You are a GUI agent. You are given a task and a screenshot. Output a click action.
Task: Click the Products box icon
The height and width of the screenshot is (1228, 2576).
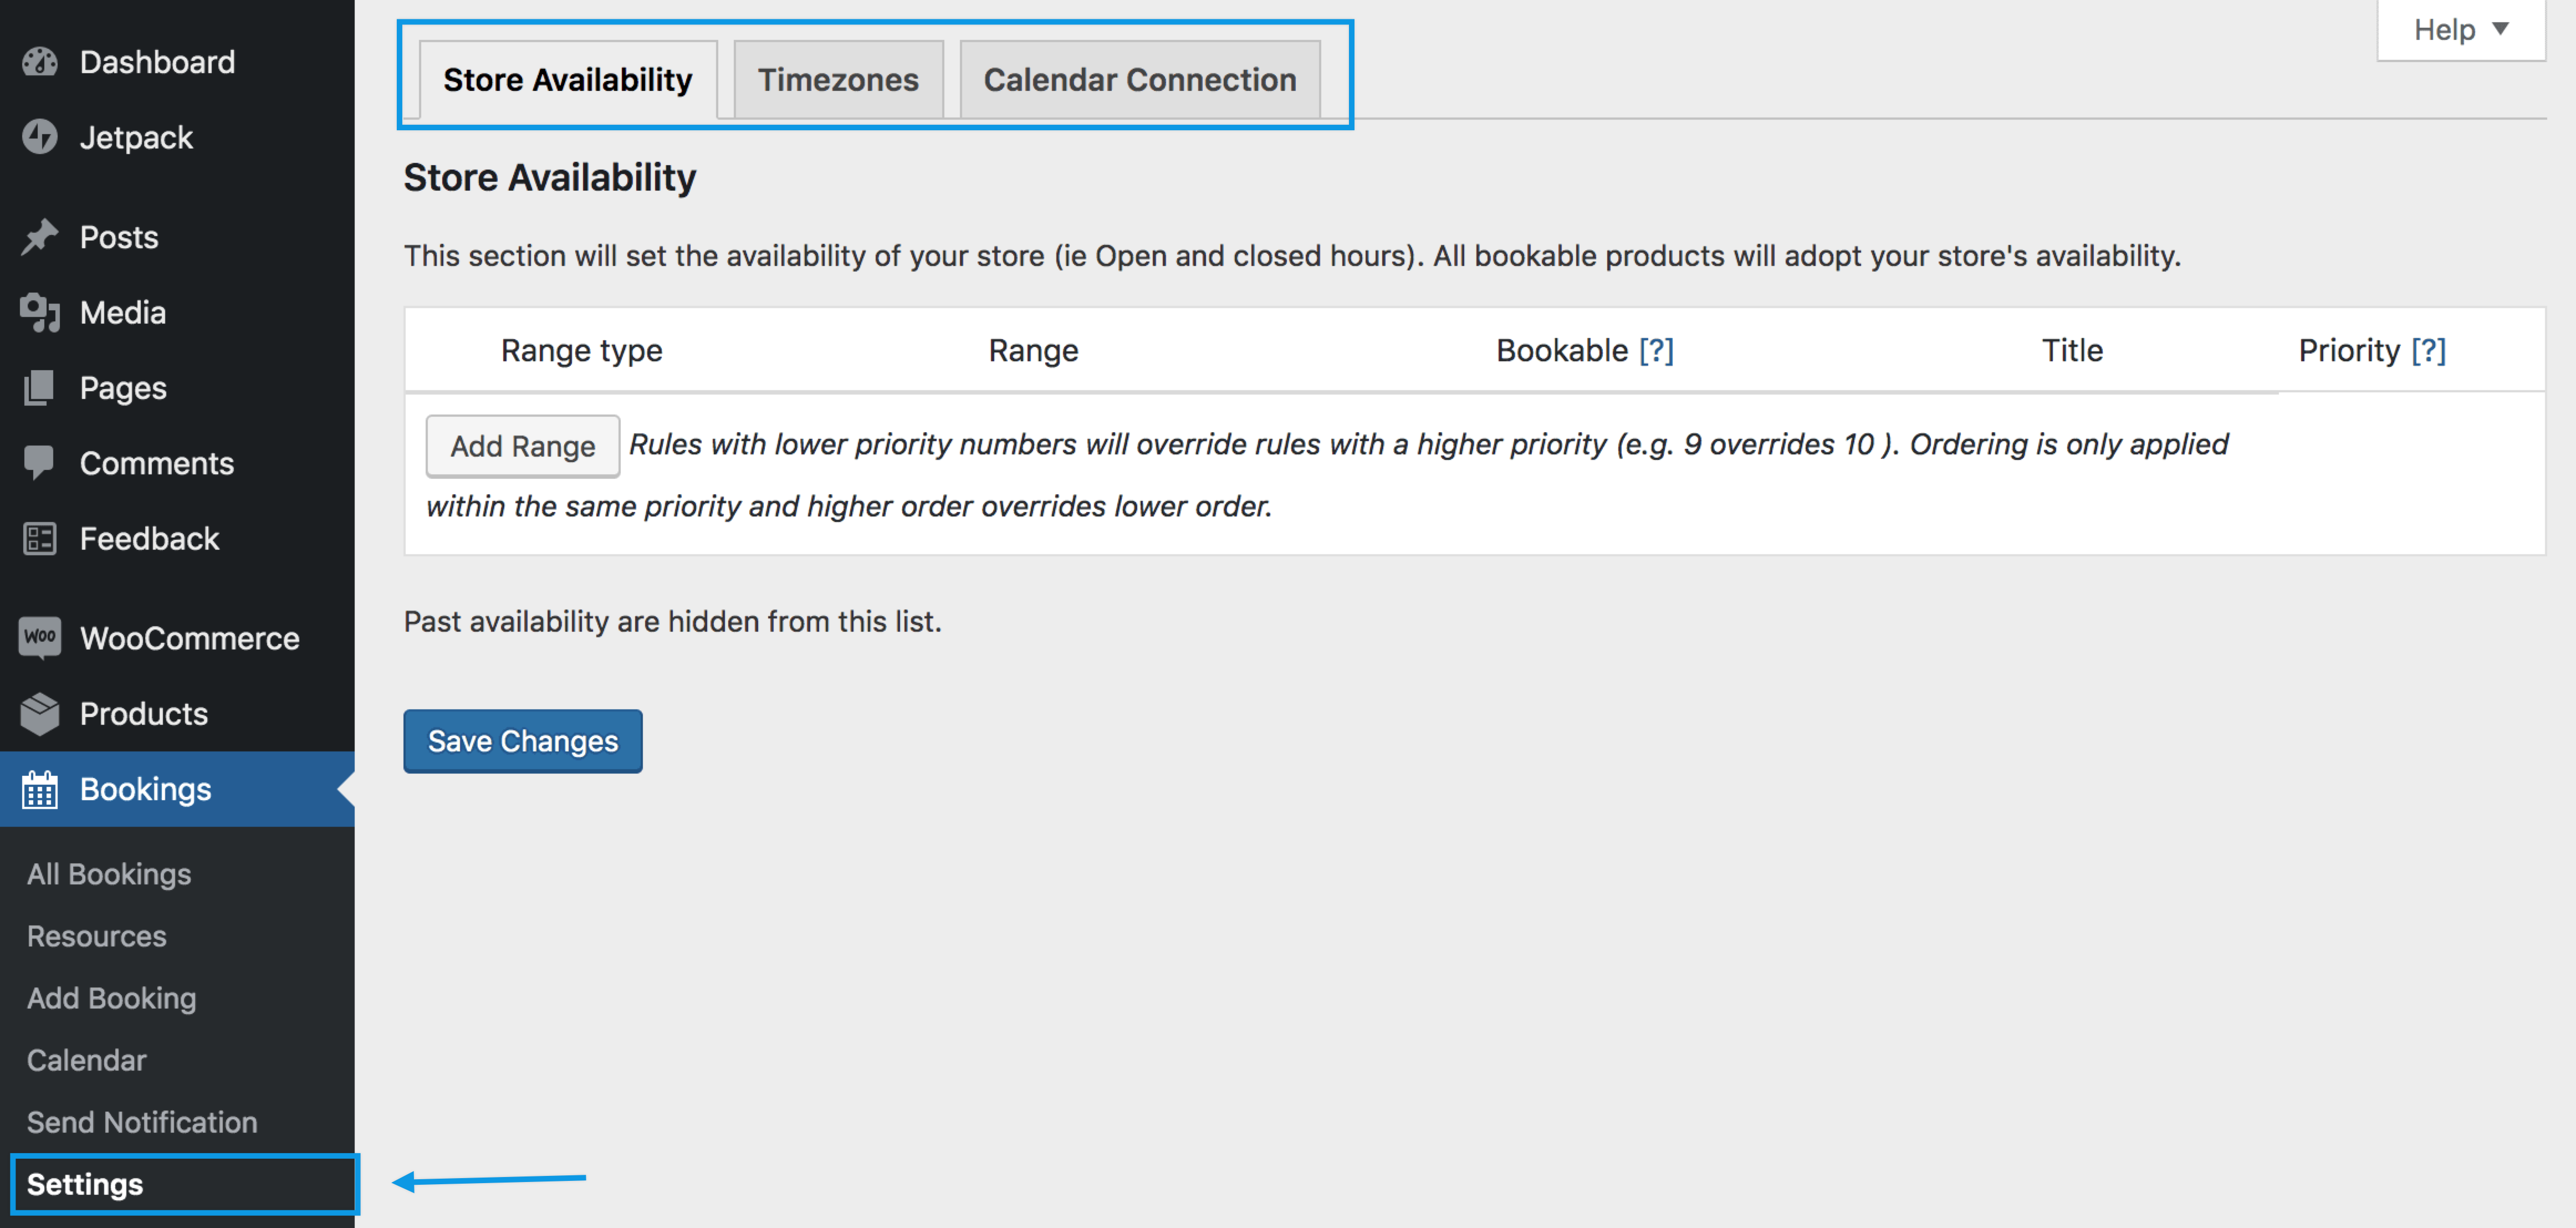tap(40, 713)
